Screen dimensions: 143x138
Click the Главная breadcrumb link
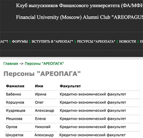click(11, 63)
